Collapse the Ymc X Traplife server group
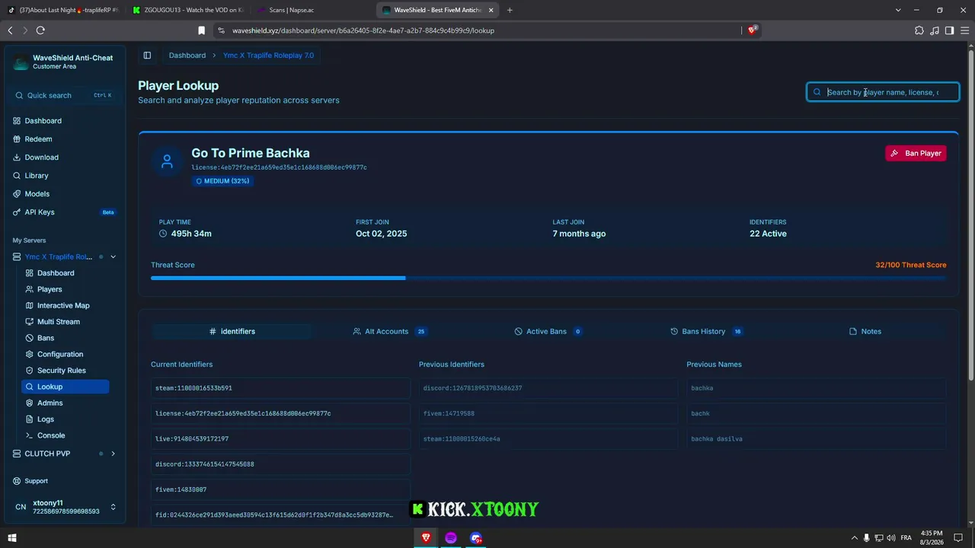The image size is (975, 548). point(113,257)
